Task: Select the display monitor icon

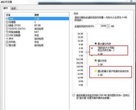Action: (x=7, y=45)
